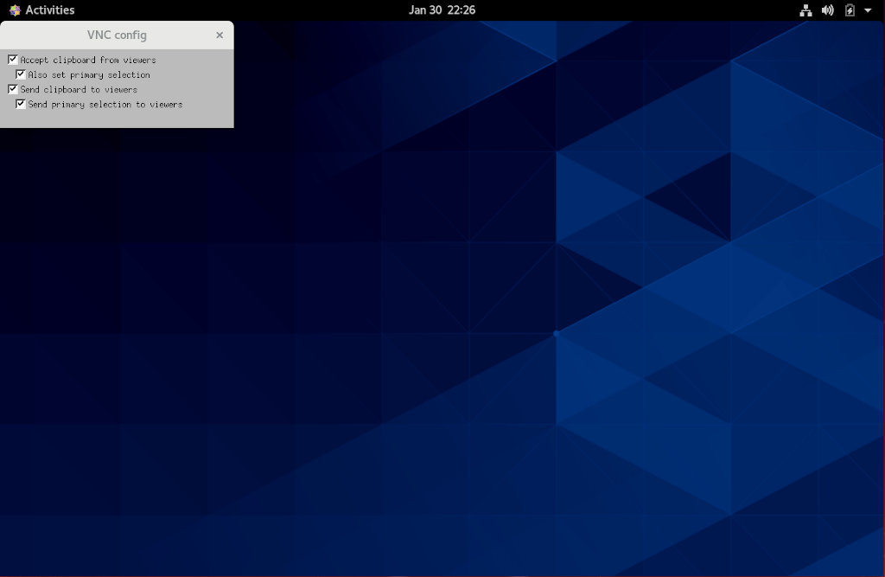Click the wired network status icon
885x577 pixels.
[x=805, y=10]
